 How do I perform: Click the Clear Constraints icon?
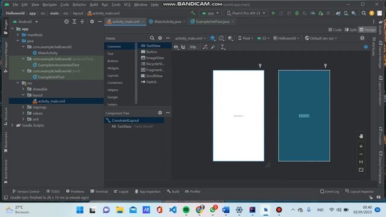[x=205, y=47]
